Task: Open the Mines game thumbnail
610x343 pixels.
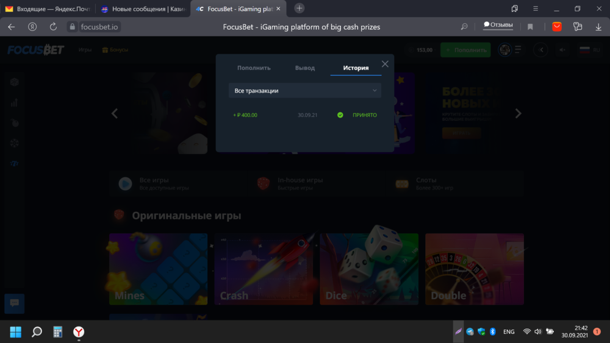Action: (159, 269)
